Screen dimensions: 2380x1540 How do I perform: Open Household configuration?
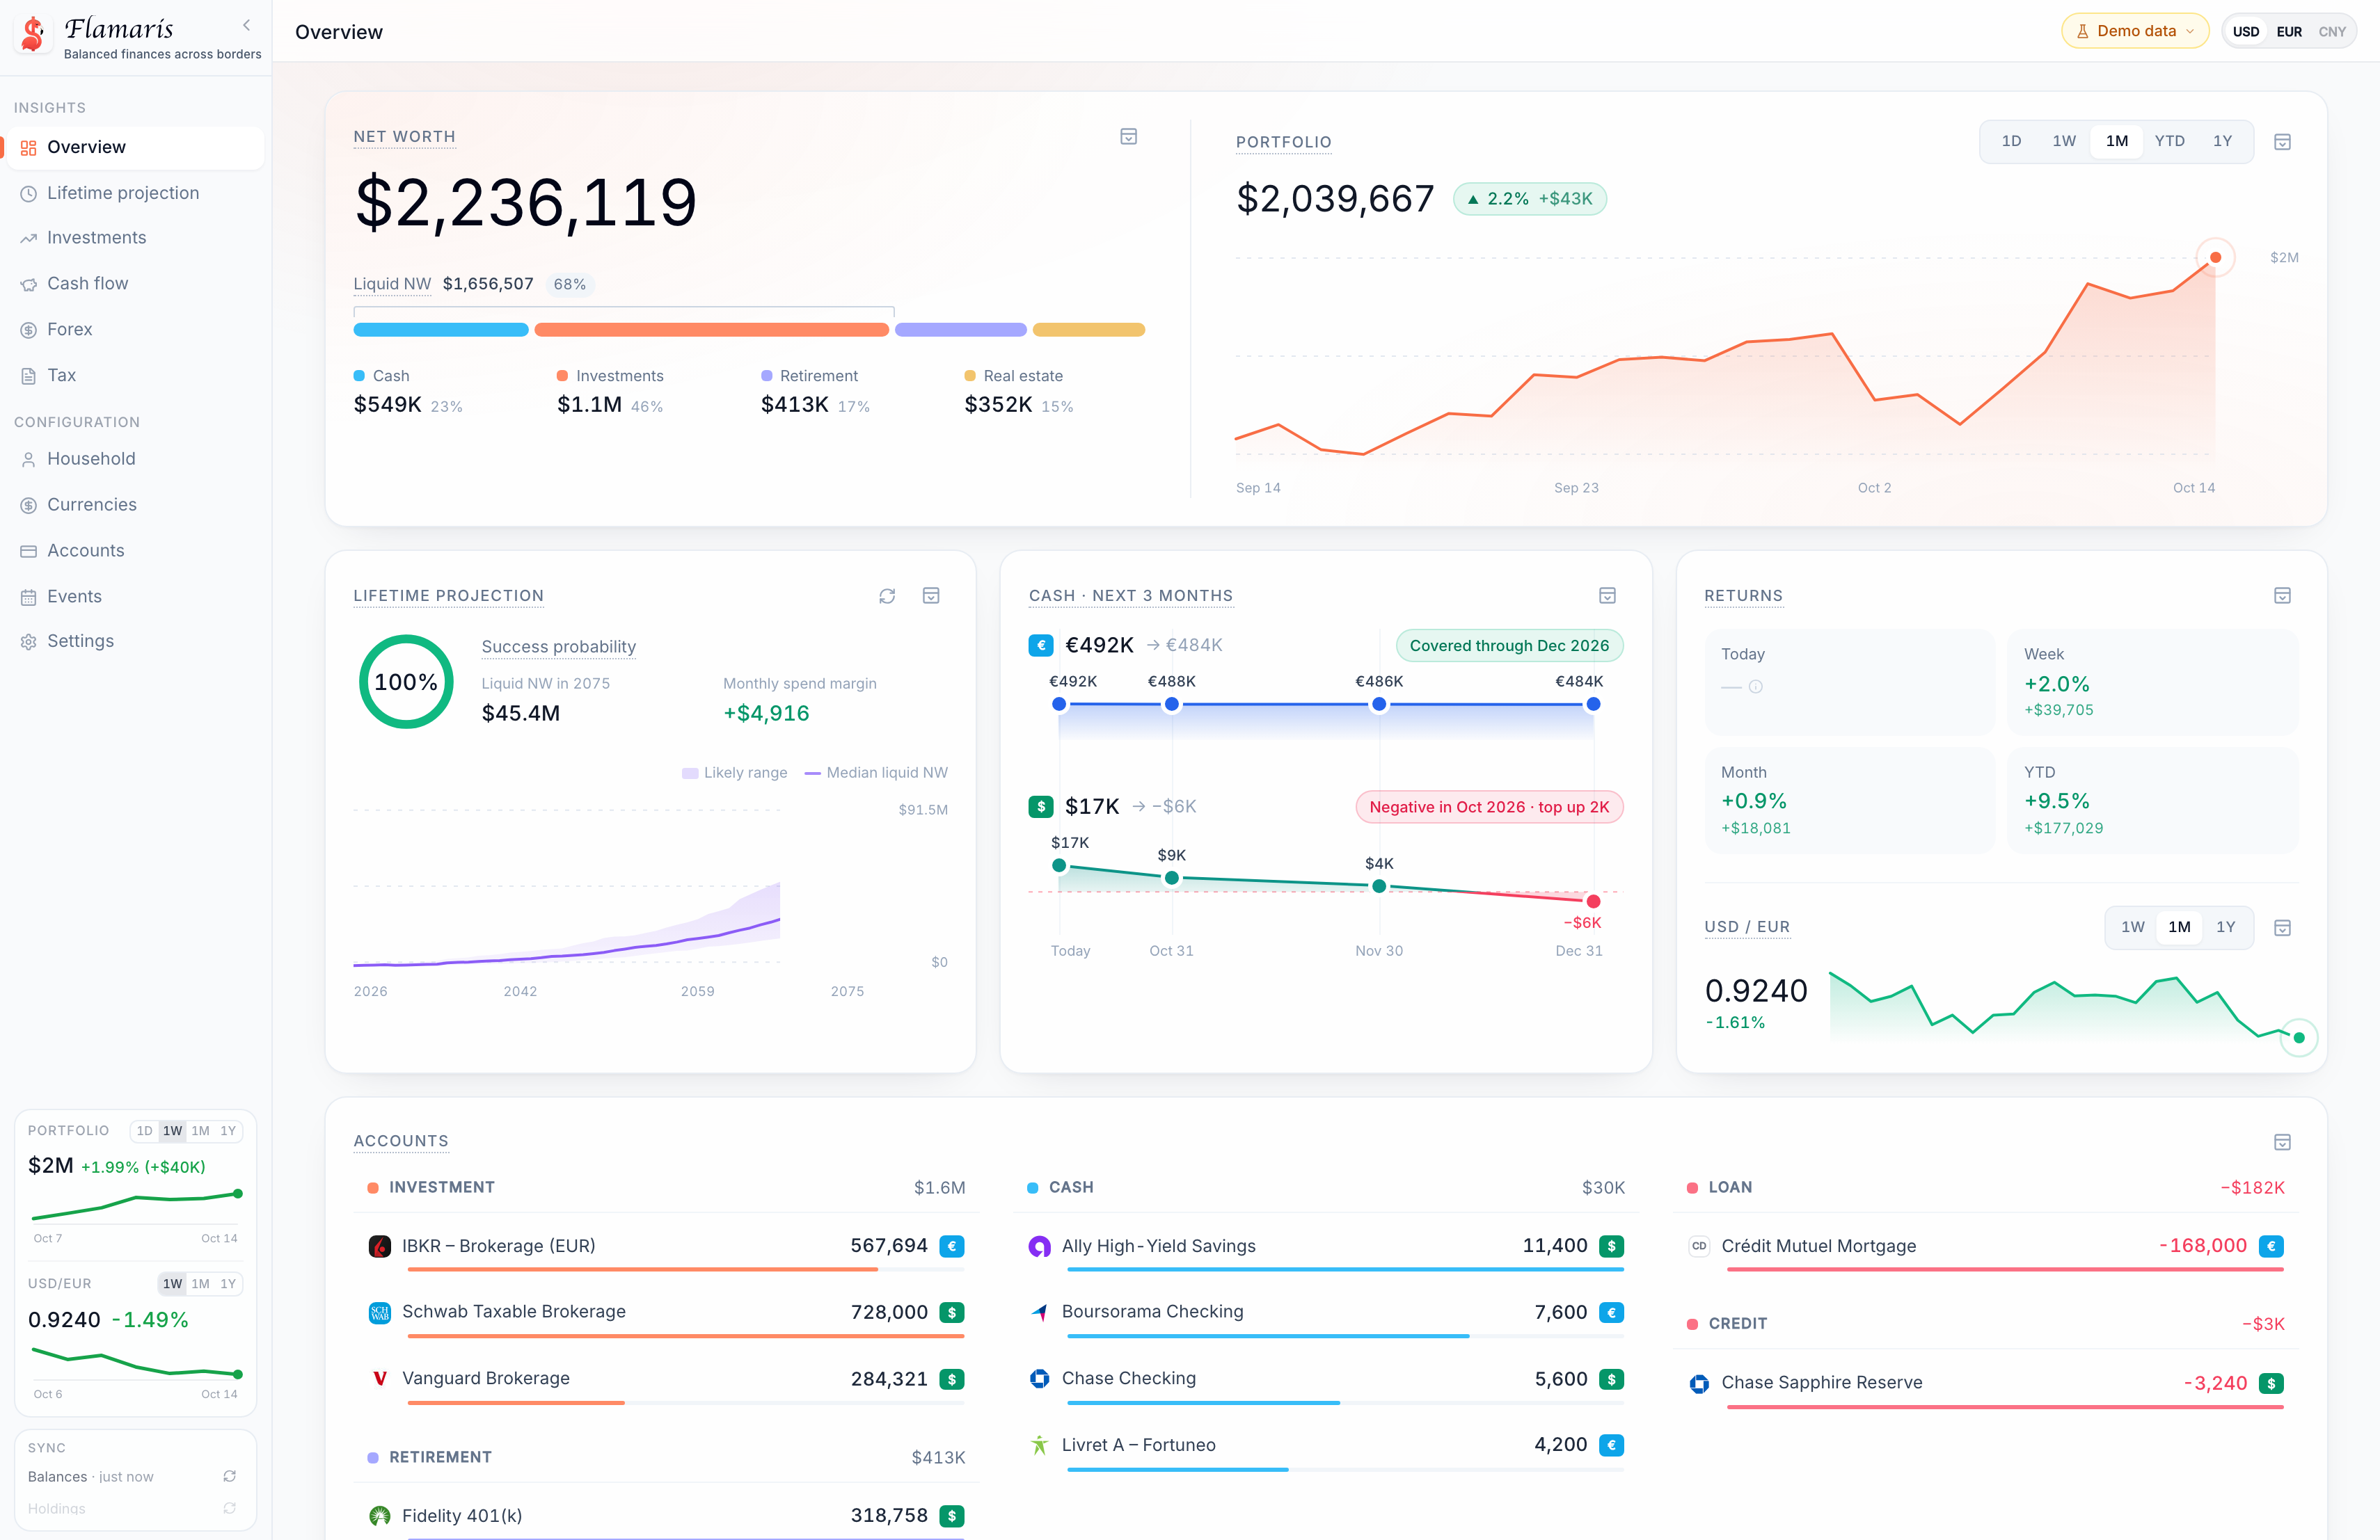pyautogui.click(x=135, y=458)
